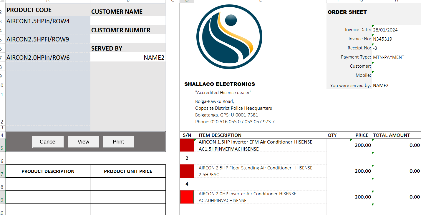Click the TOTAL AMOUNT column header
421x215 pixels.
pos(392,135)
